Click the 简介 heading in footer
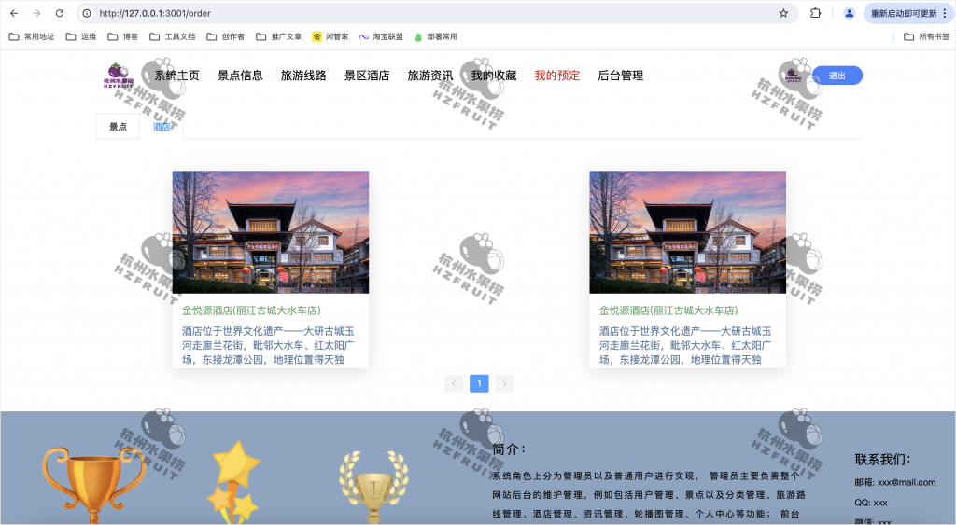 [509, 449]
